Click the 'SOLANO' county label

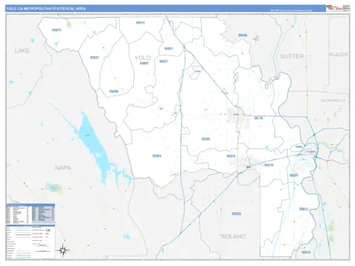(234, 236)
